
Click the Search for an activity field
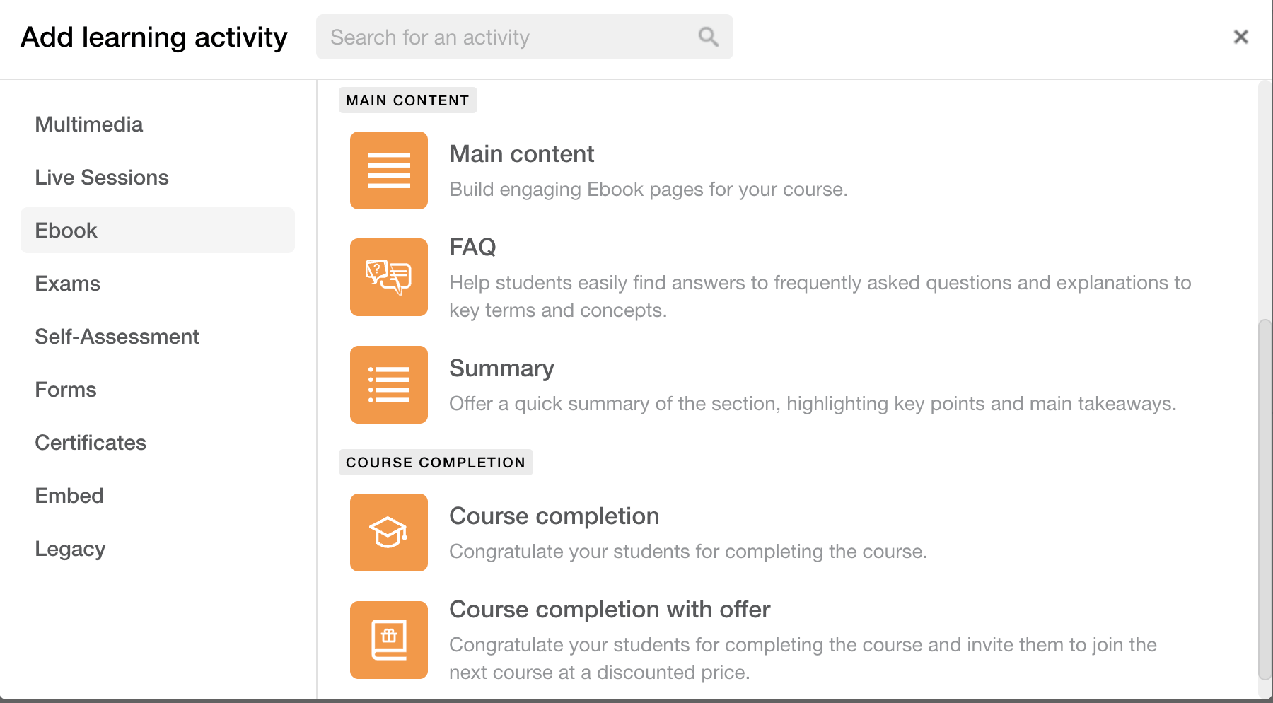(x=524, y=37)
